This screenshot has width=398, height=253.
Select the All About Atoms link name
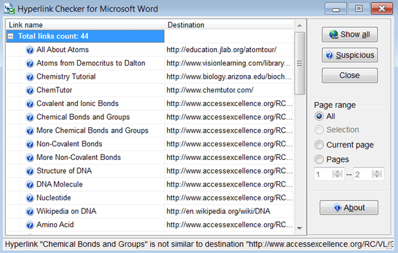[x=62, y=50]
